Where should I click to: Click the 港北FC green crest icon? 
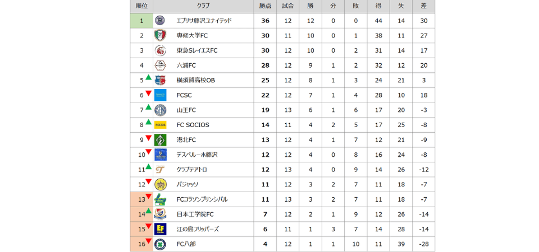tap(160, 139)
